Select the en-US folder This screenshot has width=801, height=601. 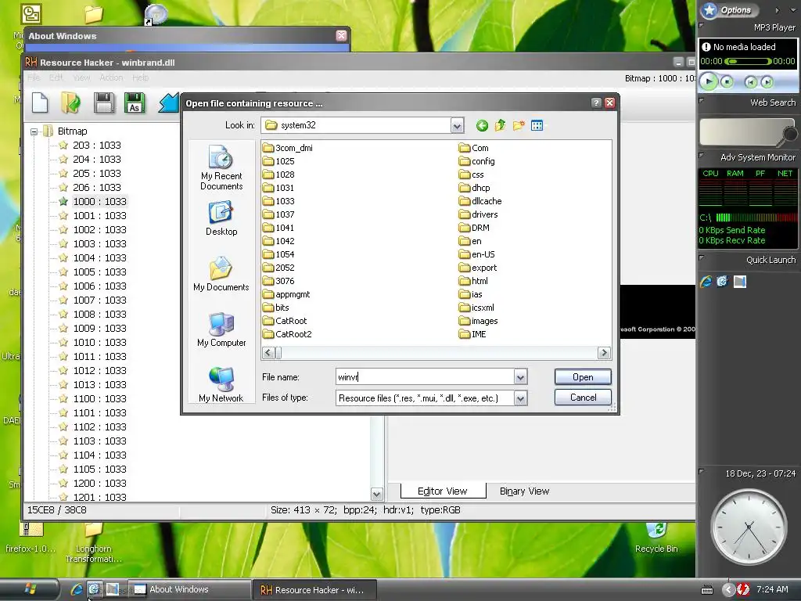coord(477,254)
